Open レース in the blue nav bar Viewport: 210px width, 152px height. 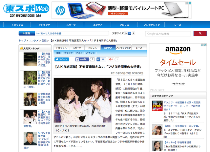point(178,25)
